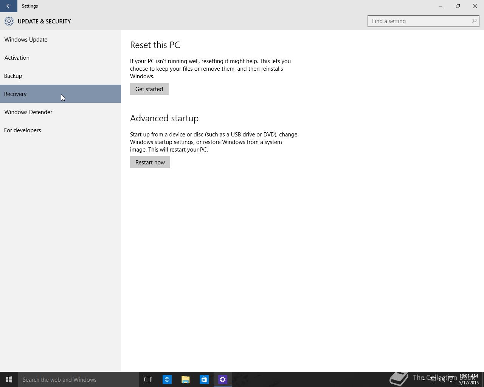
Task: Open the Action Center notifications icon
Action: tap(451, 379)
